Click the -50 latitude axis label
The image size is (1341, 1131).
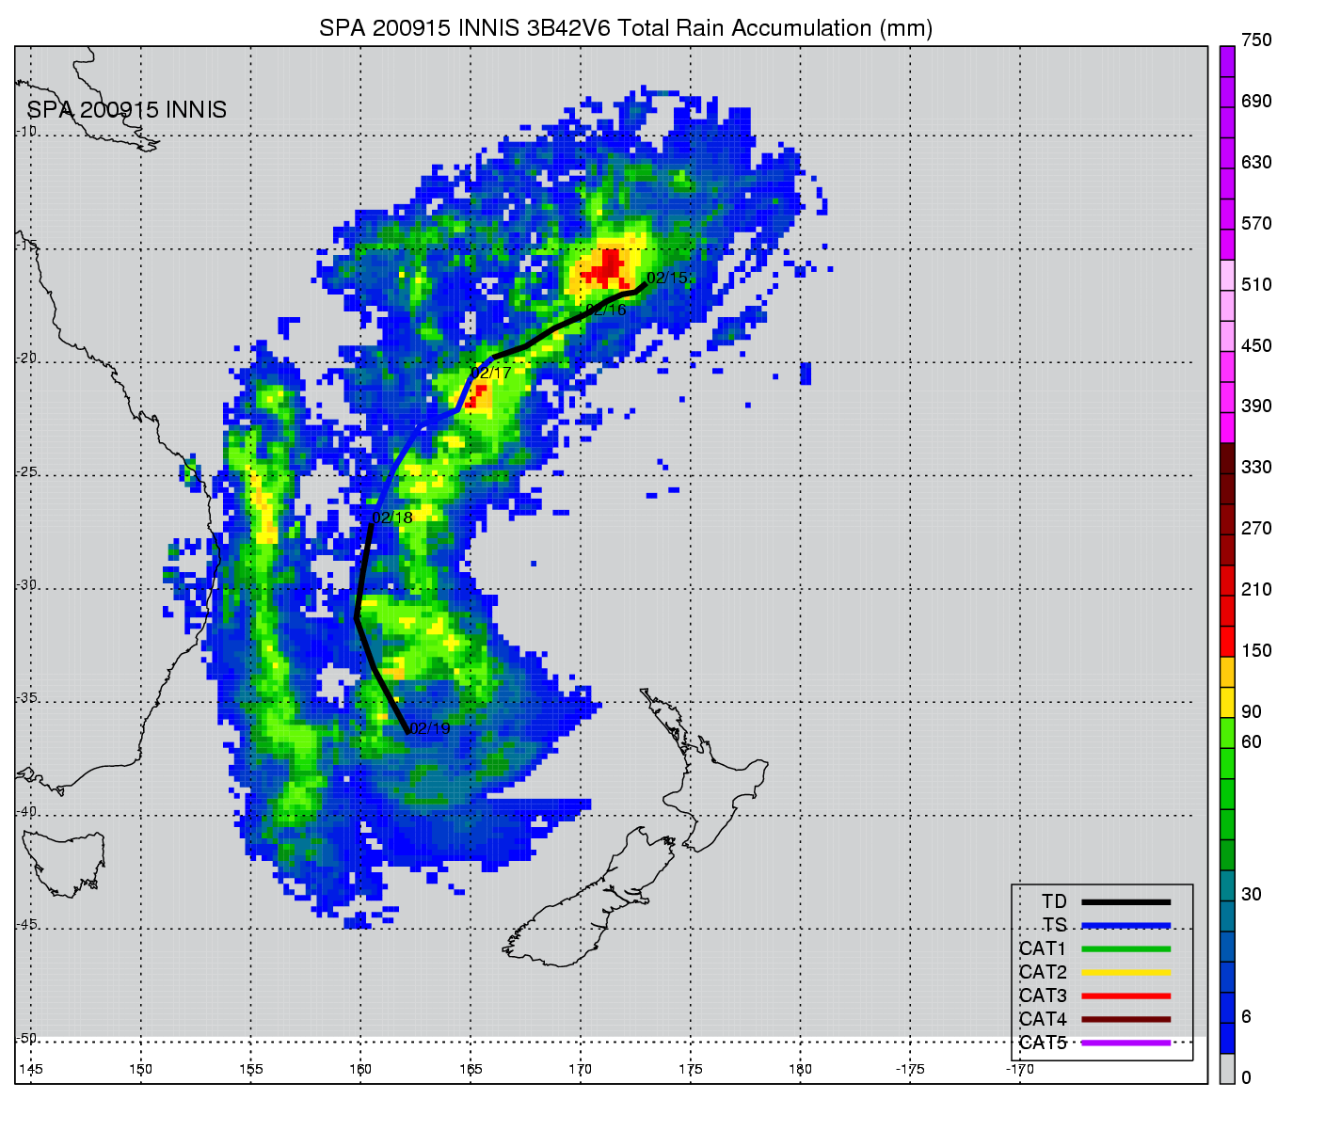coord(26,1038)
